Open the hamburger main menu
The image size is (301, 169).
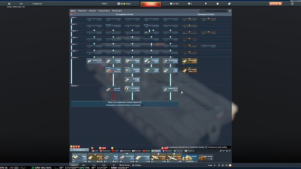[9, 4]
